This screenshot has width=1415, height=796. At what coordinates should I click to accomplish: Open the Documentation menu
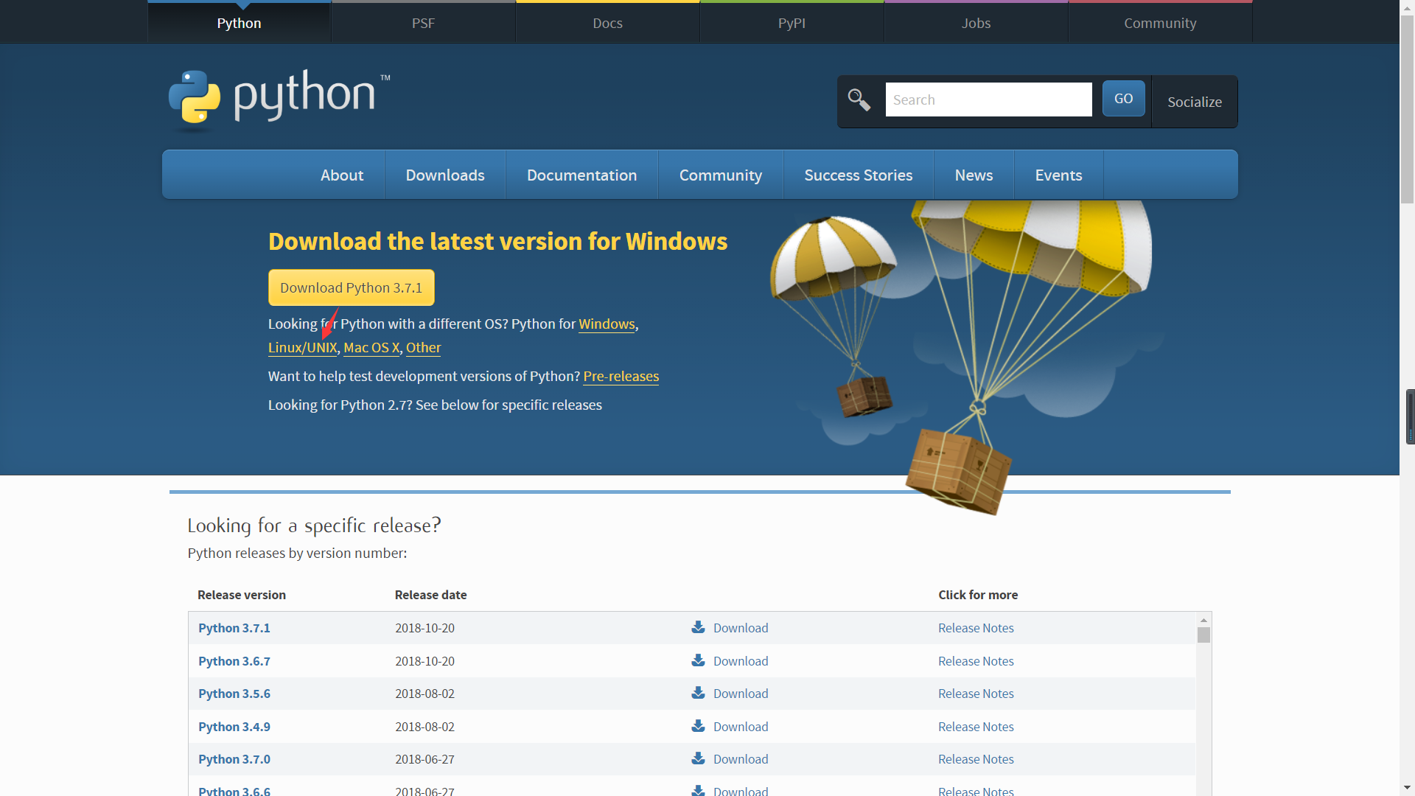pos(581,175)
